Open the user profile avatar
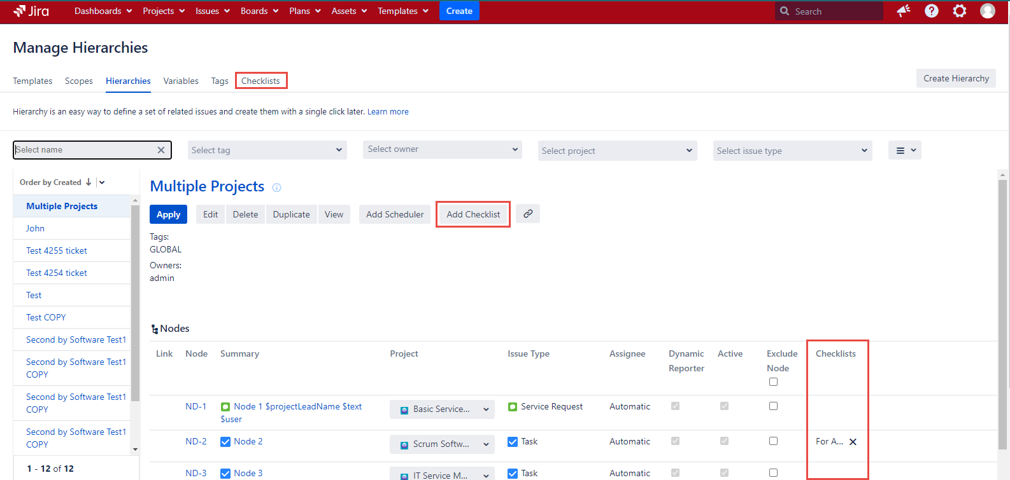The height and width of the screenshot is (480, 1010). tap(987, 11)
